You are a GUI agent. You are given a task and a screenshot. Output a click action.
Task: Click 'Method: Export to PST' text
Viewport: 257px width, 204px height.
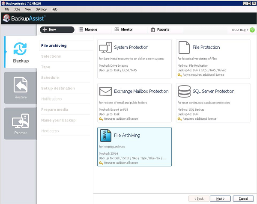click(x=114, y=109)
